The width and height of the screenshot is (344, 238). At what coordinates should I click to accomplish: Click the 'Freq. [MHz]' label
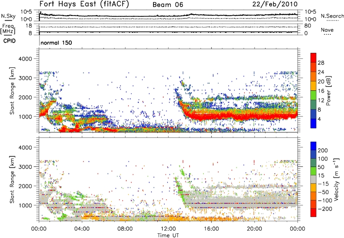pos(8,29)
